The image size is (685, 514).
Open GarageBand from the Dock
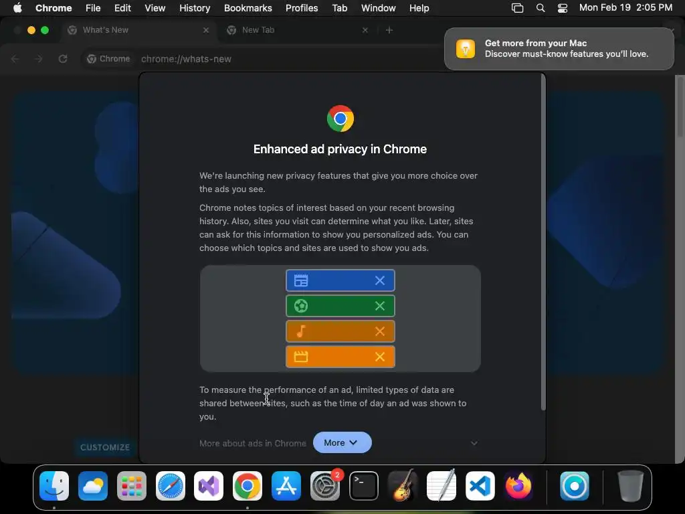pyautogui.click(x=402, y=486)
